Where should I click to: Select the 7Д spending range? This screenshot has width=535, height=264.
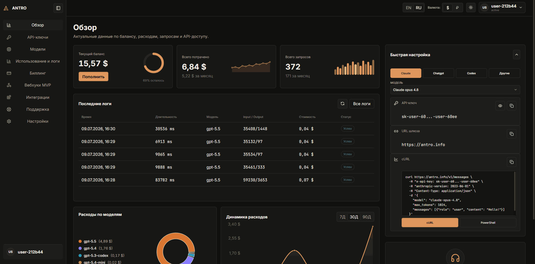pyautogui.click(x=342, y=217)
